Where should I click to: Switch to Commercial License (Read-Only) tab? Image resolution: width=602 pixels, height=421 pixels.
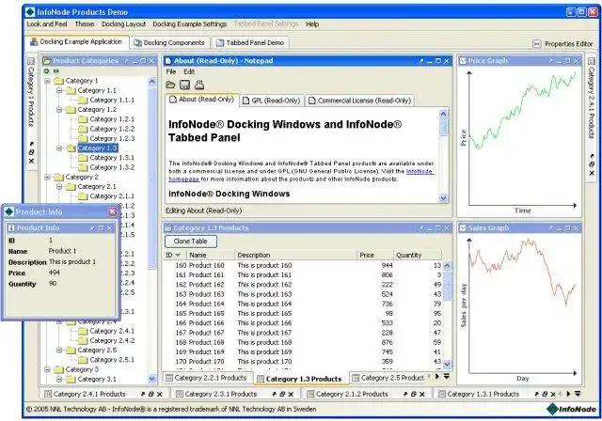coord(359,101)
